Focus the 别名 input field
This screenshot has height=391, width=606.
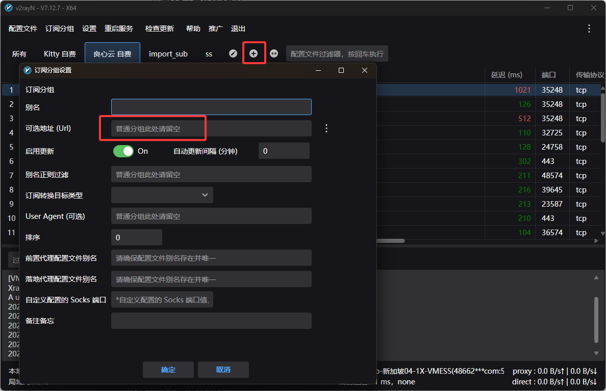(x=211, y=107)
